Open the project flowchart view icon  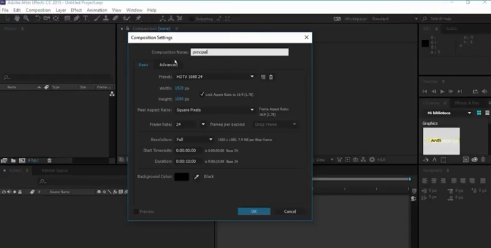pyautogui.click(x=112, y=94)
